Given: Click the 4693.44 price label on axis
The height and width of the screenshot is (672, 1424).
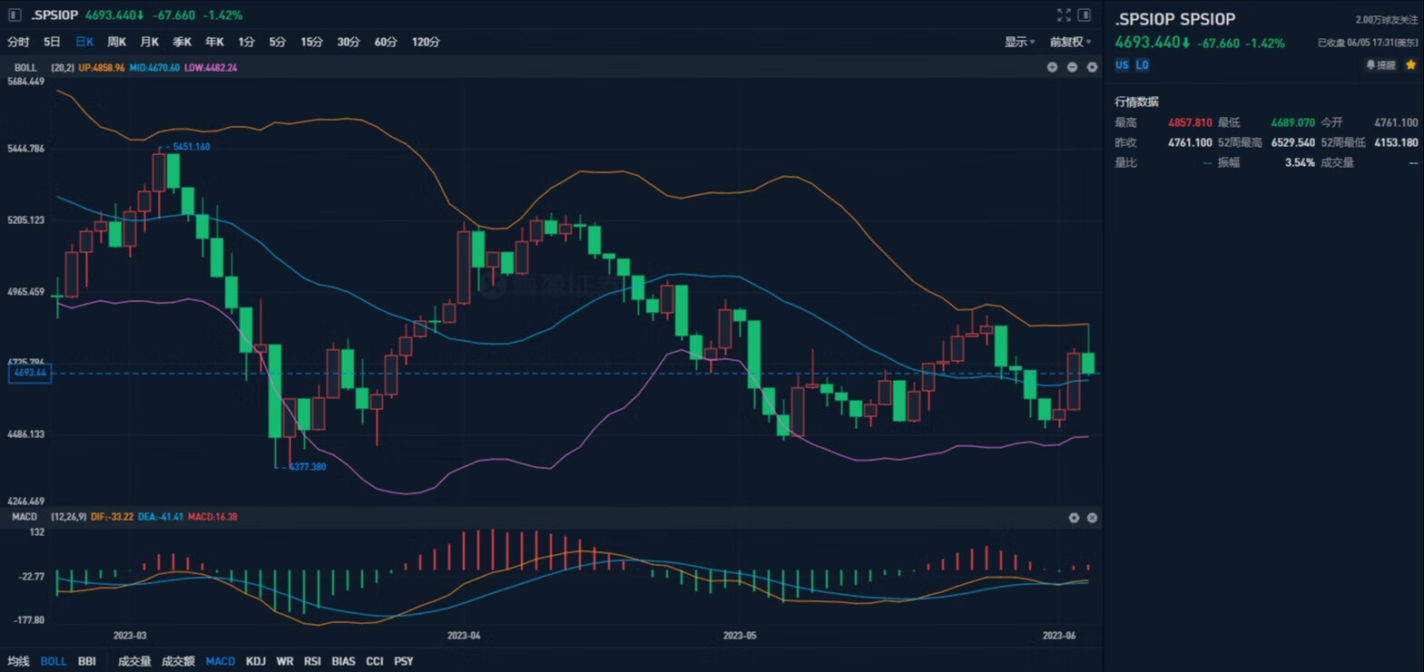Looking at the screenshot, I should [x=30, y=373].
